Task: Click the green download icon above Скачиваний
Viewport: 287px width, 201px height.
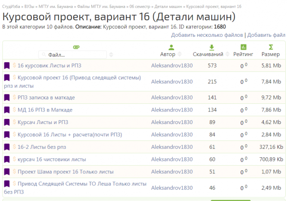Action: pos(212,48)
